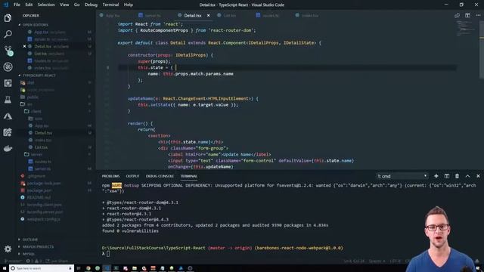This screenshot has height=272, width=484.
Task: Open the Manage settings gear
Action: tap(8, 249)
